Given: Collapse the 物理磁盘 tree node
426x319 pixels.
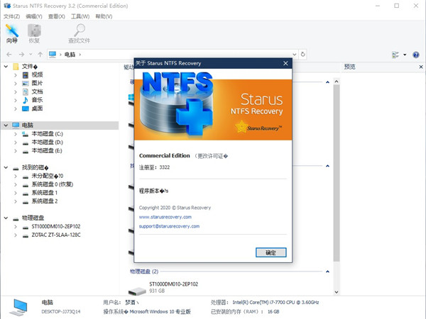Looking at the screenshot, I should pos(6,218).
